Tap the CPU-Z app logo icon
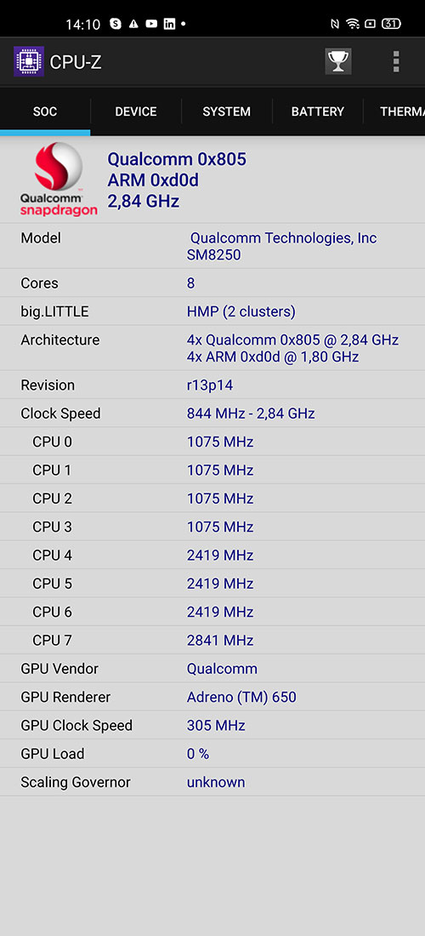The width and height of the screenshot is (425, 936). pyautogui.click(x=29, y=61)
